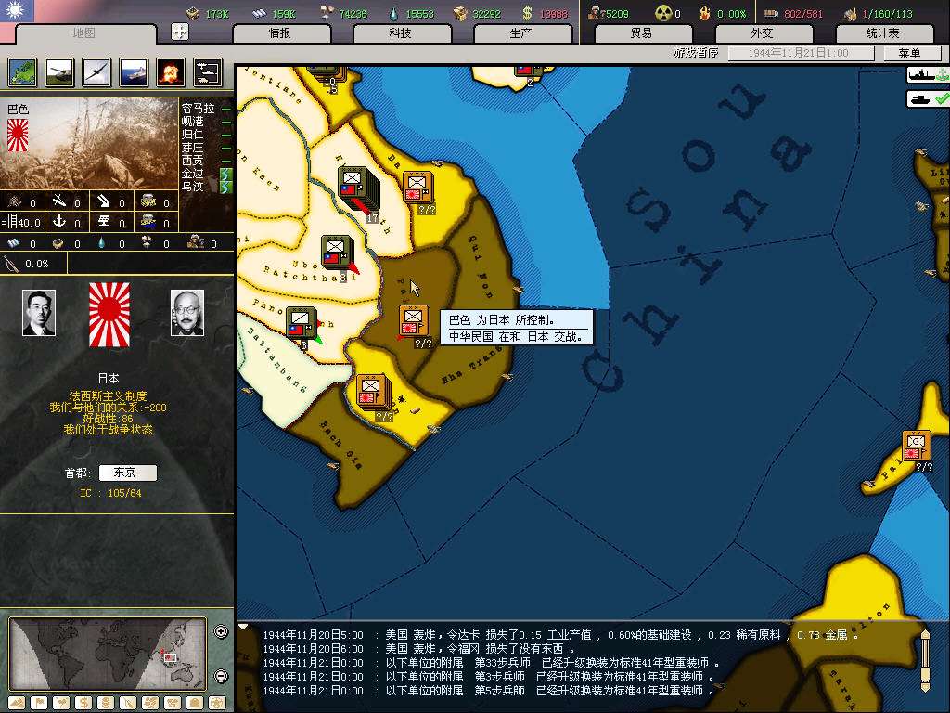The image size is (950, 713).
Task: Click the money value 13988 in top bar
Action: click(x=554, y=13)
